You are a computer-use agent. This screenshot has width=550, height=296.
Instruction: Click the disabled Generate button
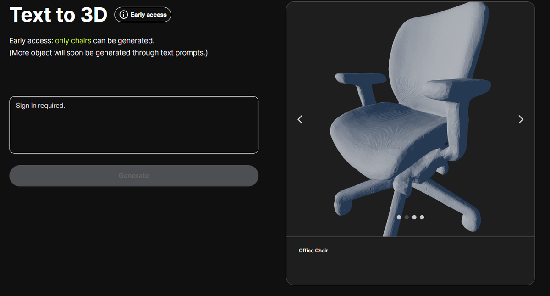click(134, 176)
